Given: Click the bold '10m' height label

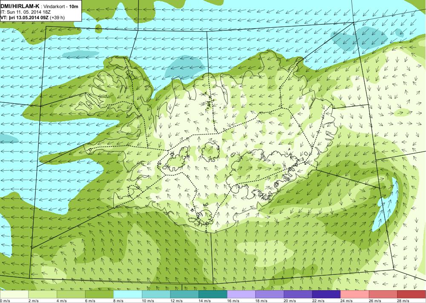Looking at the screenshot, I should [73, 6].
